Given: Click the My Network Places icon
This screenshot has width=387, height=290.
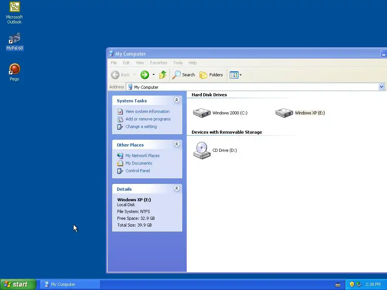Looking at the screenshot, I should click(x=120, y=156).
